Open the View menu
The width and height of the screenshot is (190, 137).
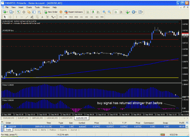point(13,7)
